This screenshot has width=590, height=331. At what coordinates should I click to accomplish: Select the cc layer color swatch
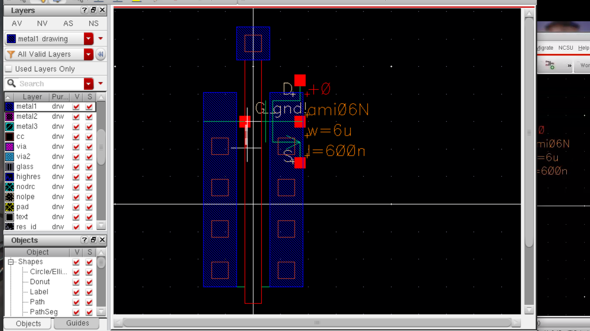9,137
